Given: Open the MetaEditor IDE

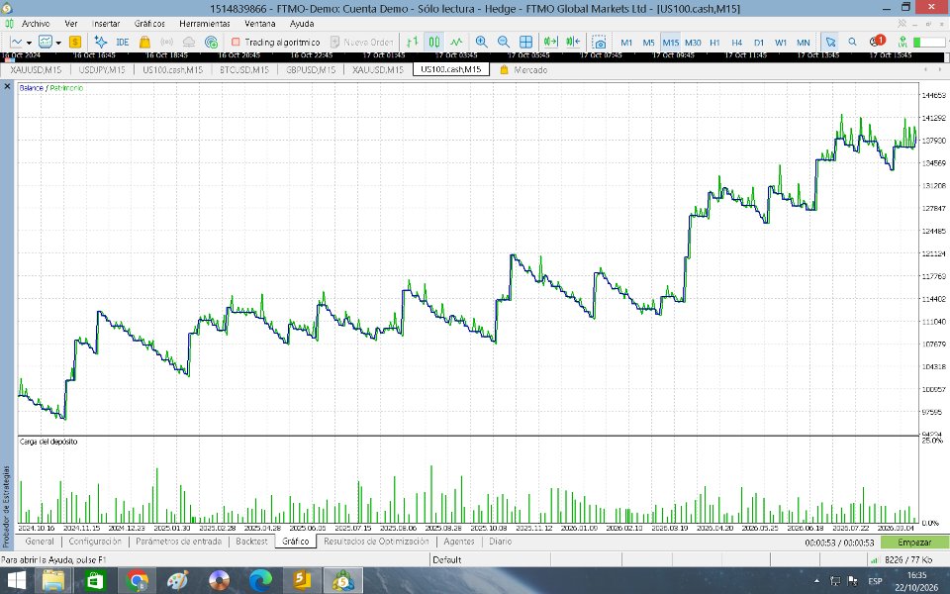Looking at the screenshot, I should pyautogui.click(x=123, y=42).
